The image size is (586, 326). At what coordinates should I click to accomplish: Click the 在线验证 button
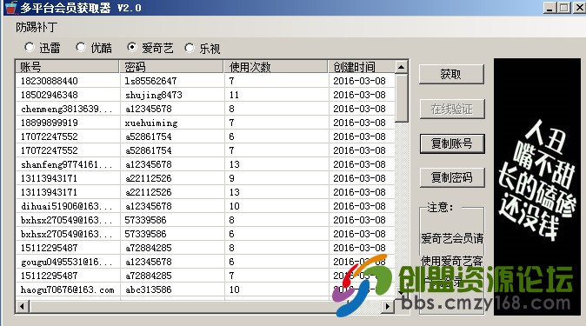click(x=452, y=109)
